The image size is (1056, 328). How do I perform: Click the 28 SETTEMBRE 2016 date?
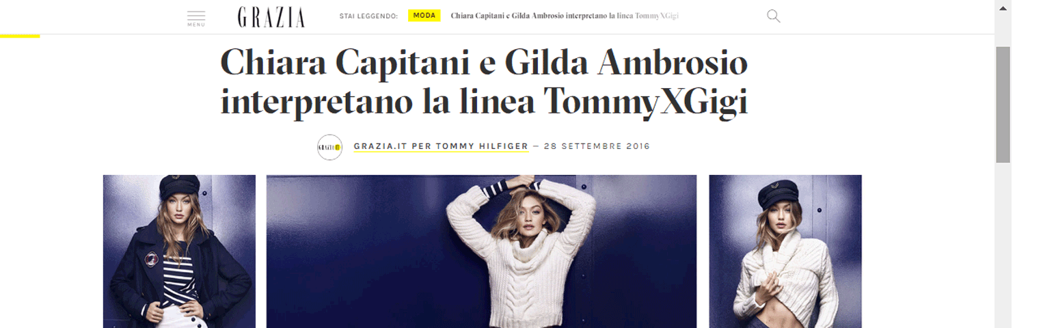coord(597,146)
